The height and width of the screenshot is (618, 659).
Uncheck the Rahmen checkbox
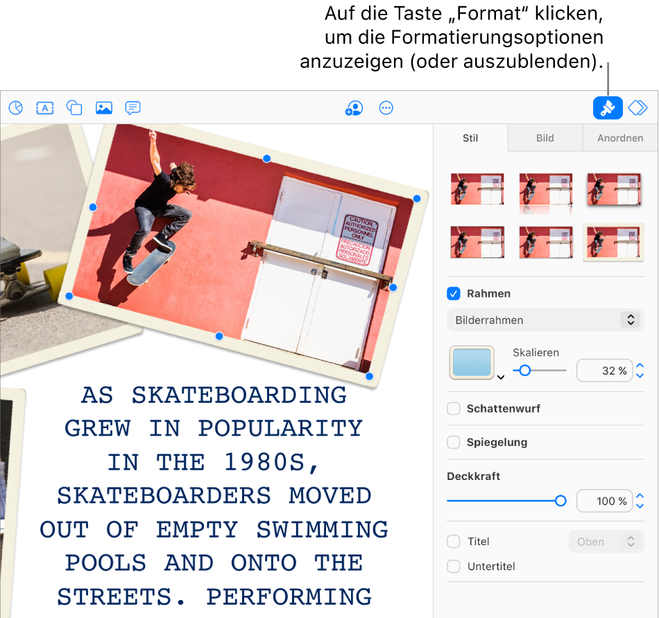454,293
